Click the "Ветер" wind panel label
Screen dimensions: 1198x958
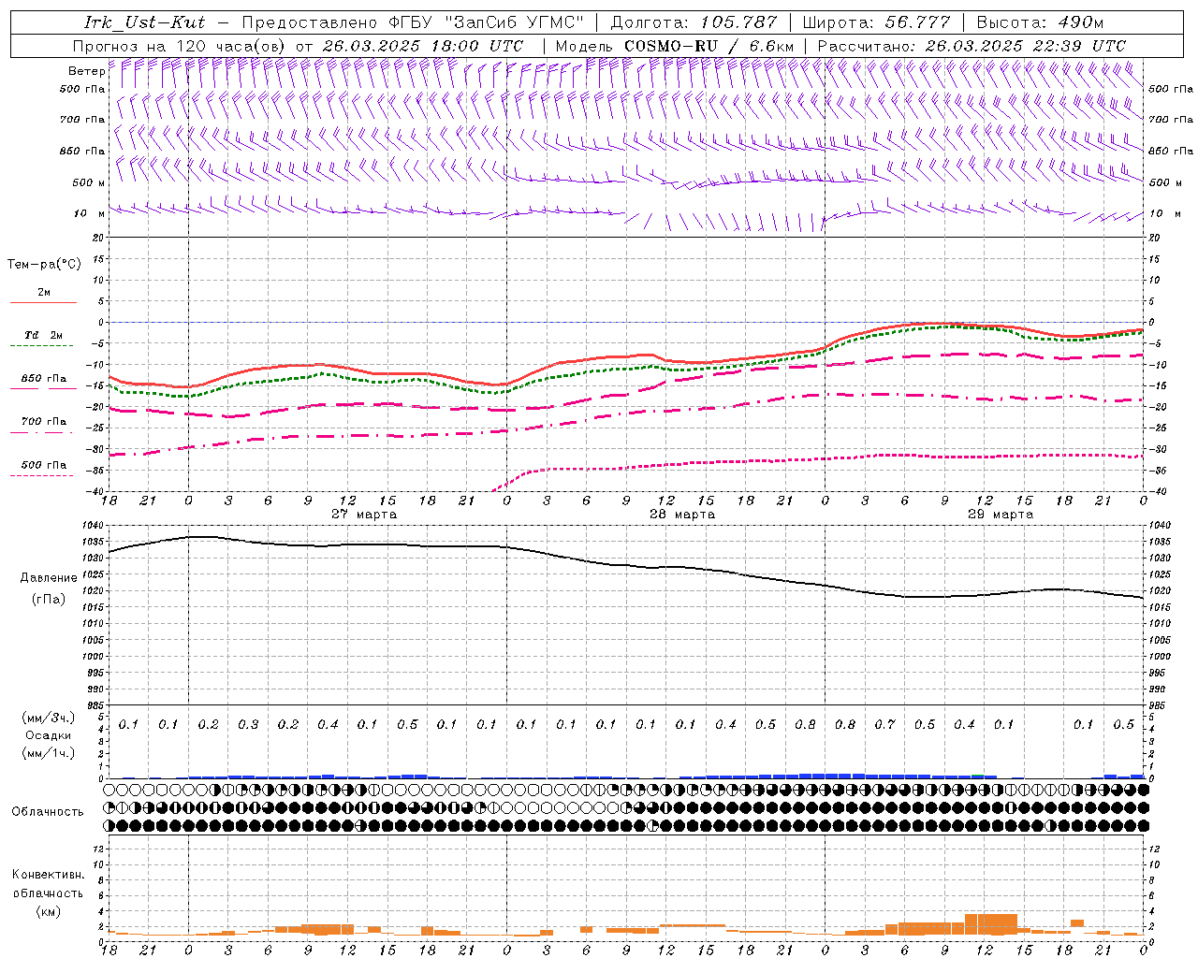click(86, 71)
